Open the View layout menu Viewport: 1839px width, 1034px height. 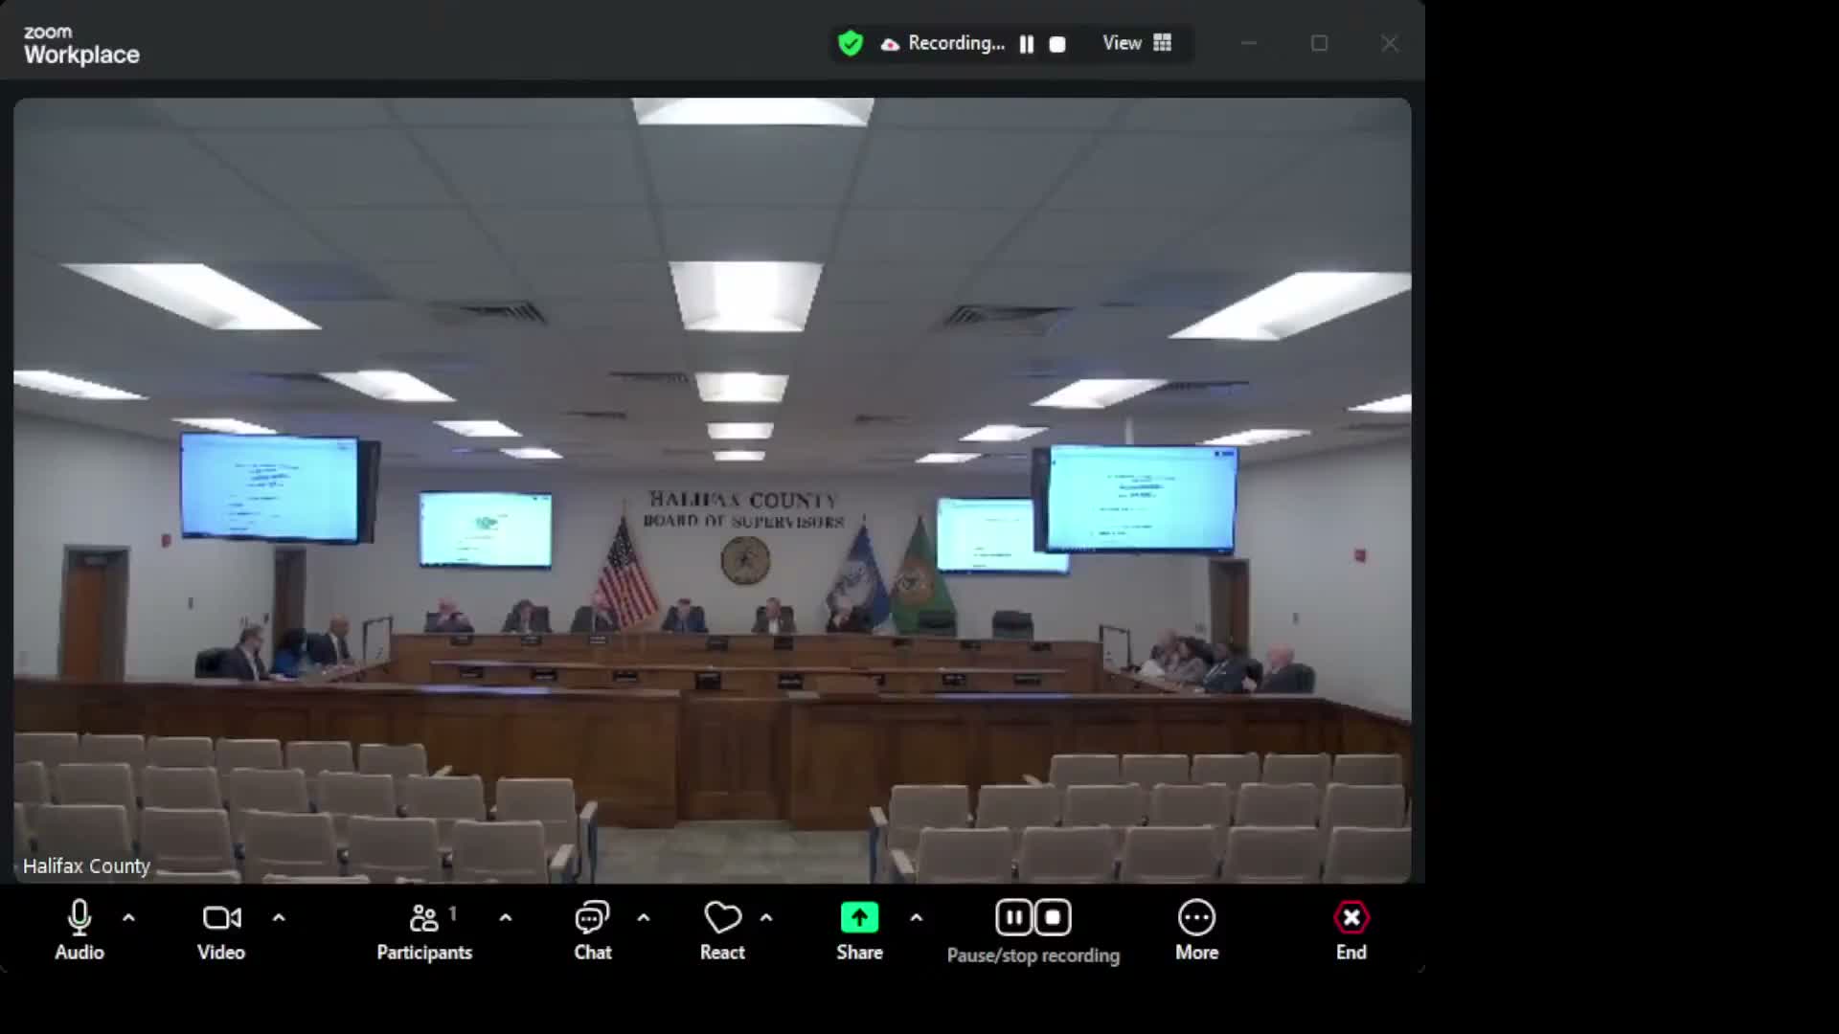[1123, 43]
